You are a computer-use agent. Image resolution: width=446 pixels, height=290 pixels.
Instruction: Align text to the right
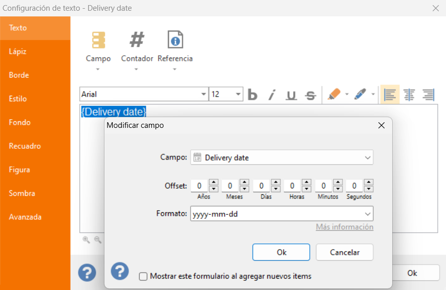pyautogui.click(x=429, y=95)
